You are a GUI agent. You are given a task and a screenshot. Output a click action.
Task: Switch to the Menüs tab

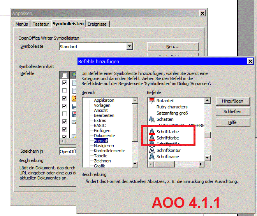(22, 24)
